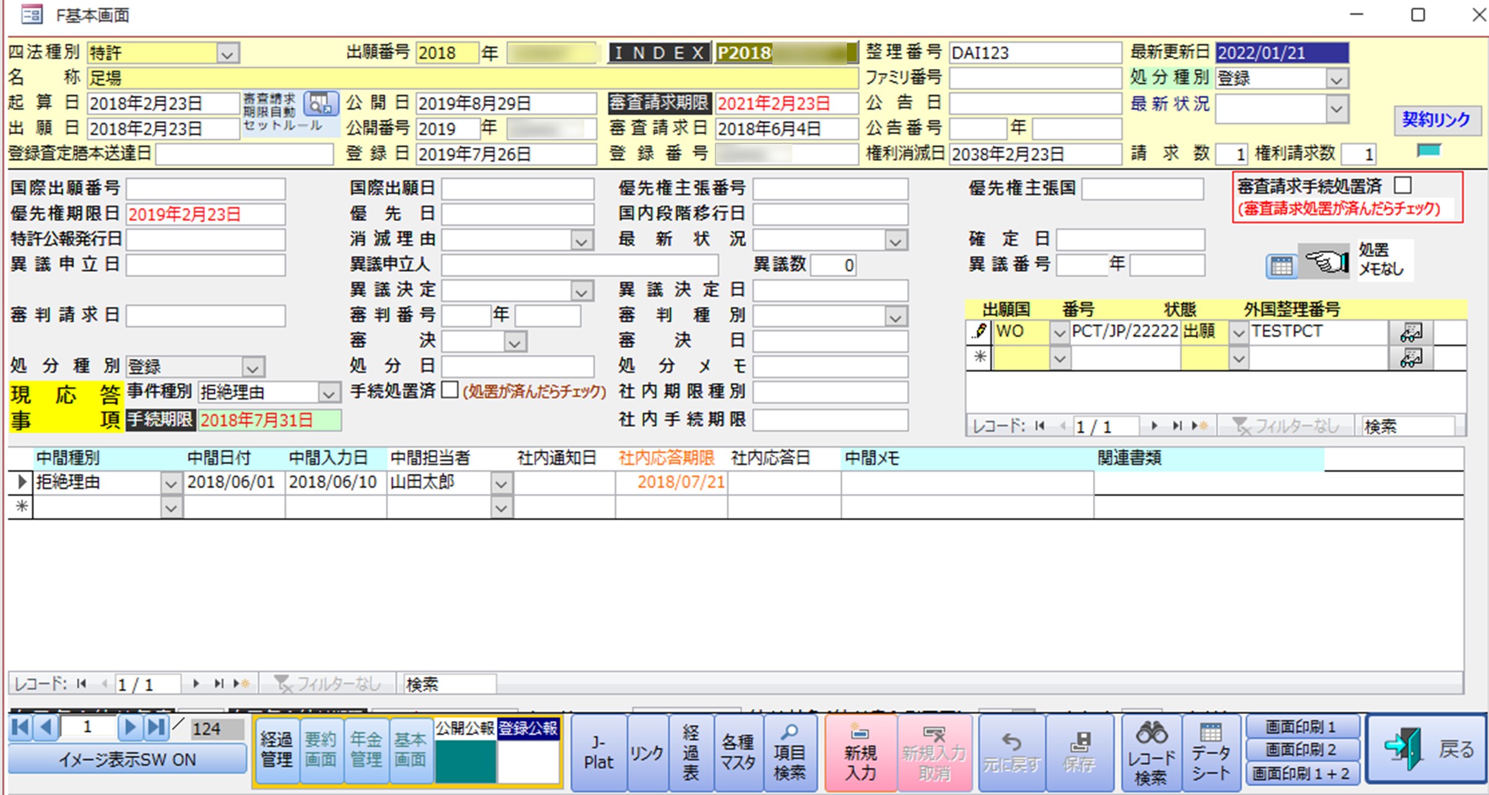
Task: Click the small teal indicator below 契約リンク
Action: (1428, 150)
